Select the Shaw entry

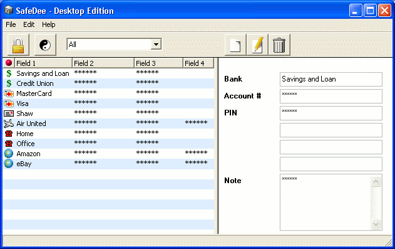tap(108, 114)
